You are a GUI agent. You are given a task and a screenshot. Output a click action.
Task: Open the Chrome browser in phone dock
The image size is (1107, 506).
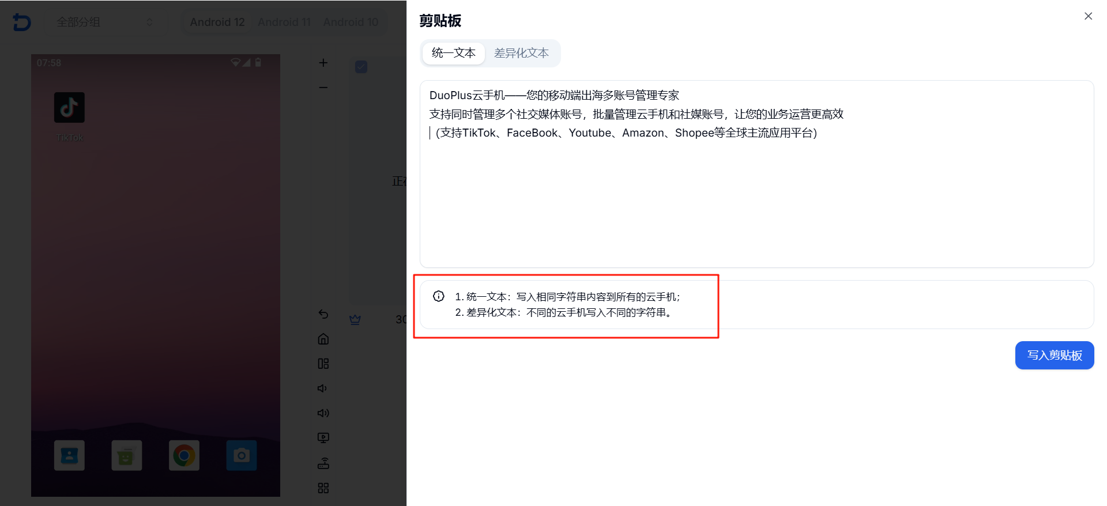pos(184,455)
